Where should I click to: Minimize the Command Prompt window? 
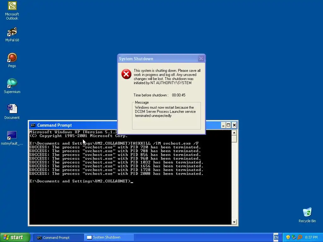point(223,125)
